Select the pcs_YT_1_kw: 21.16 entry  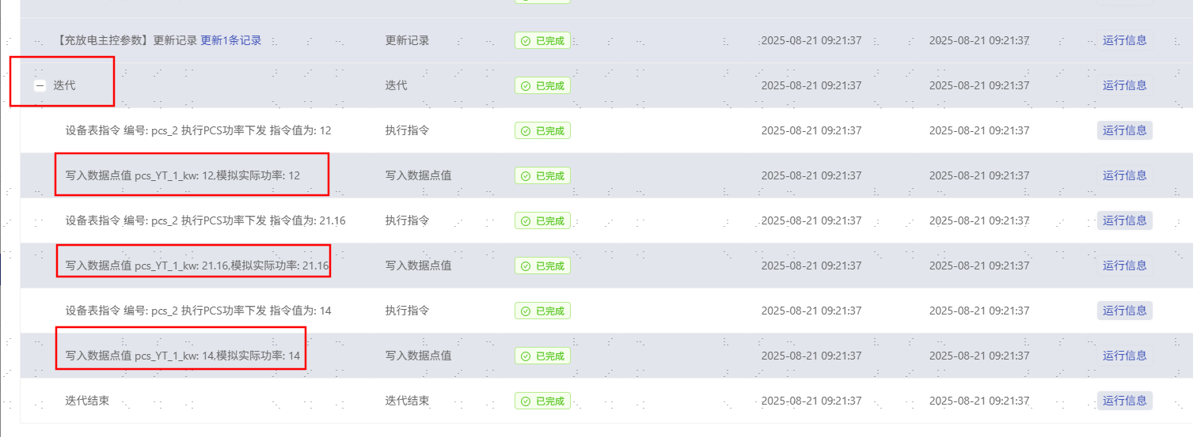point(197,266)
